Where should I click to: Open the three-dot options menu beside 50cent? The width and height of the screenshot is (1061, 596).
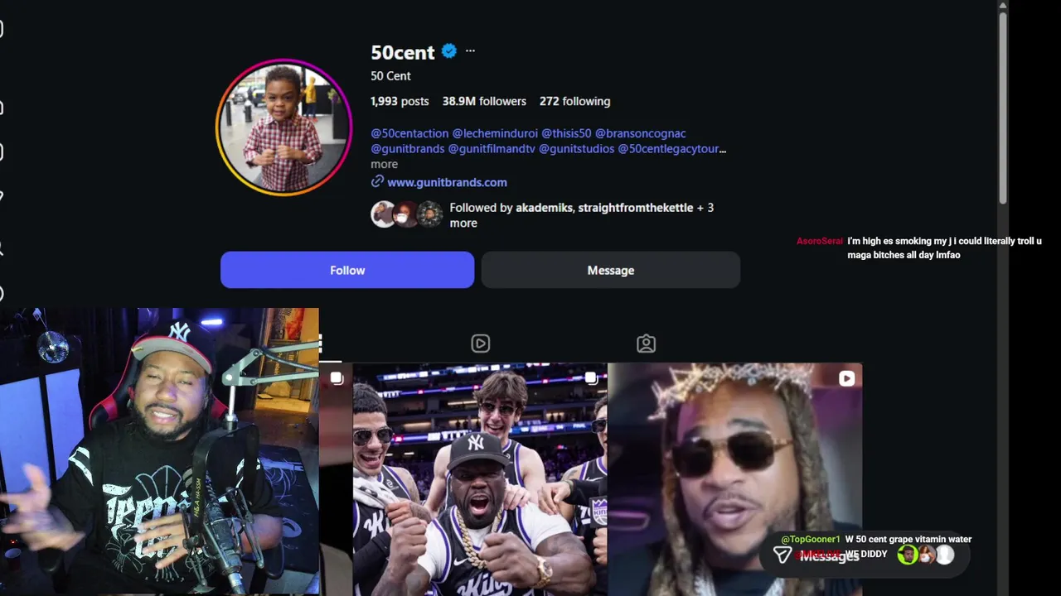click(x=470, y=51)
